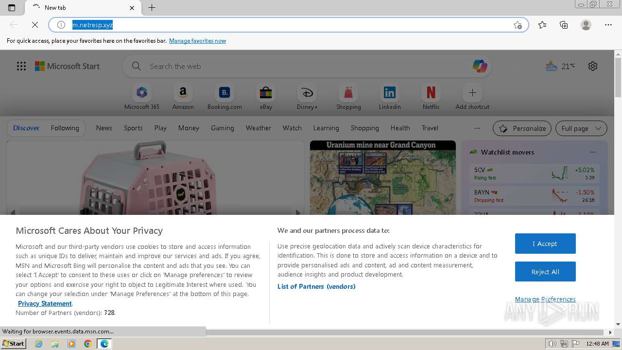
Task: Open the 5CV stock row
Action: pyautogui.click(x=534, y=174)
